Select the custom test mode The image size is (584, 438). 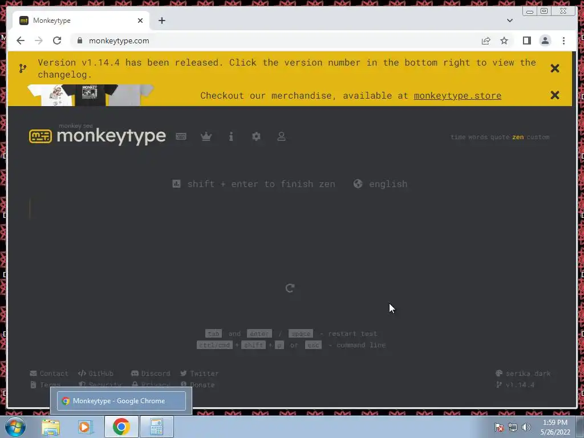[538, 137]
